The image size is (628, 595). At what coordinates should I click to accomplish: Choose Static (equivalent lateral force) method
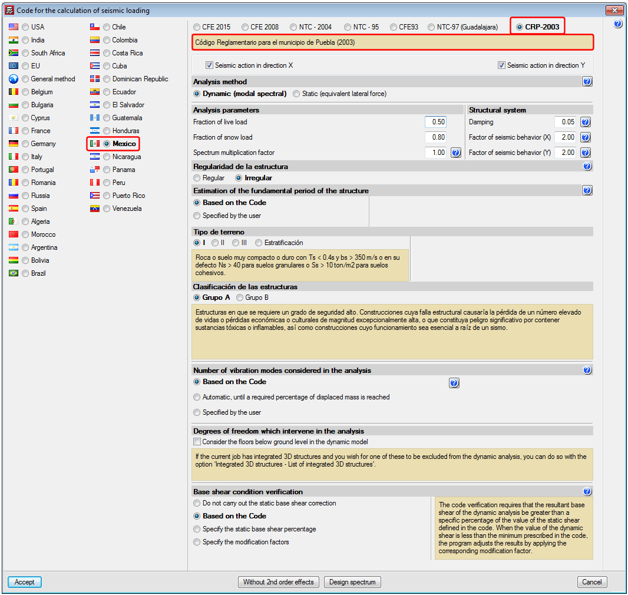pyautogui.click(x=296, y=94)
